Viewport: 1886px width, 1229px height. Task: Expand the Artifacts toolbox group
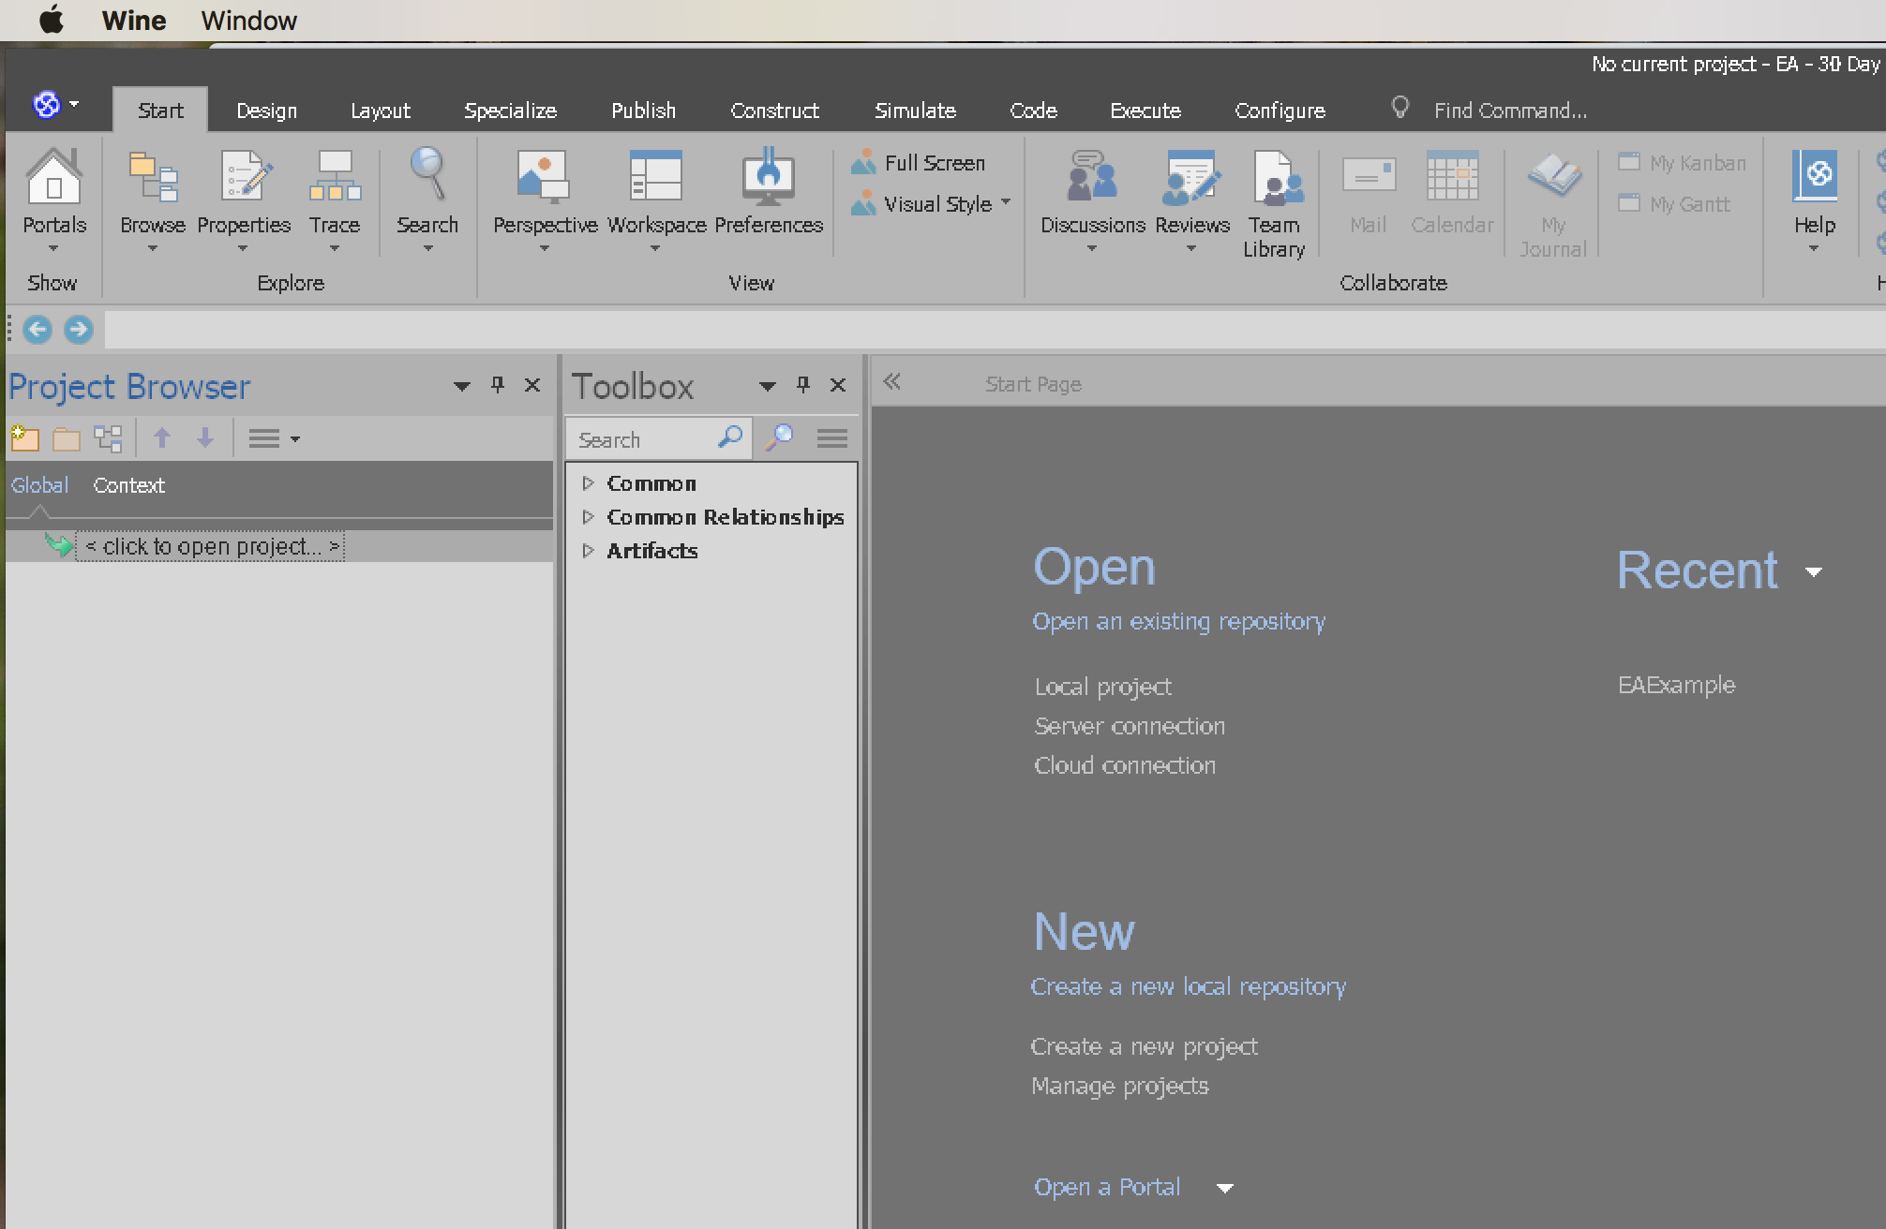pyautogui.click(x=589, y=551)
